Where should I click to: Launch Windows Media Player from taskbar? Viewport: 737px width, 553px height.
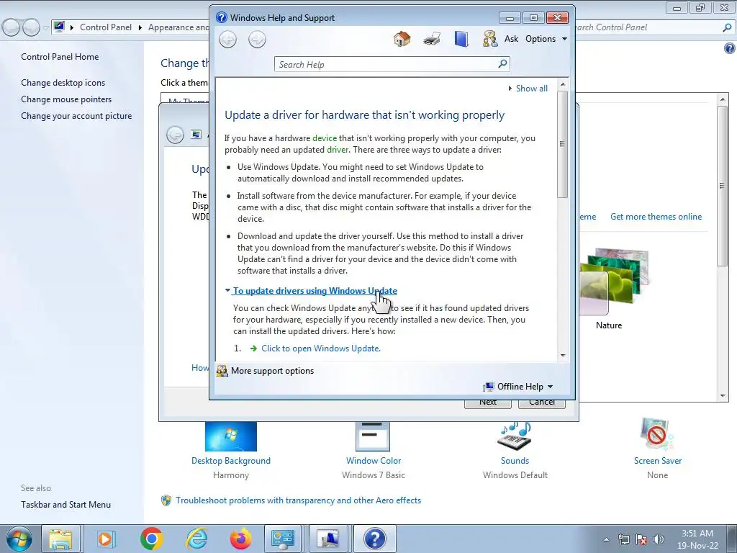(106, 539)
